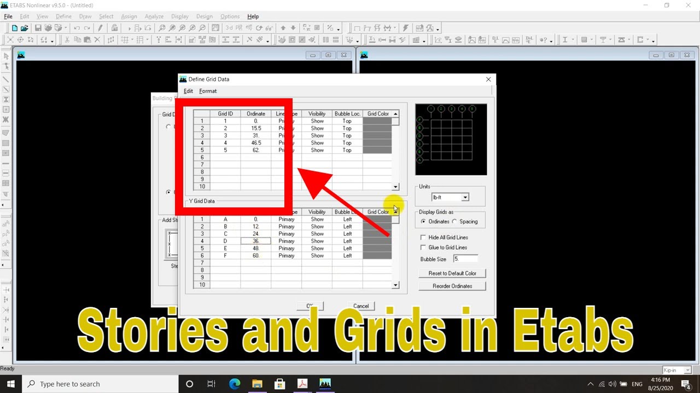Screen dimensions: 700x393
Task: Click the Save floppy disk icon
Action: [x=38, y=28]
